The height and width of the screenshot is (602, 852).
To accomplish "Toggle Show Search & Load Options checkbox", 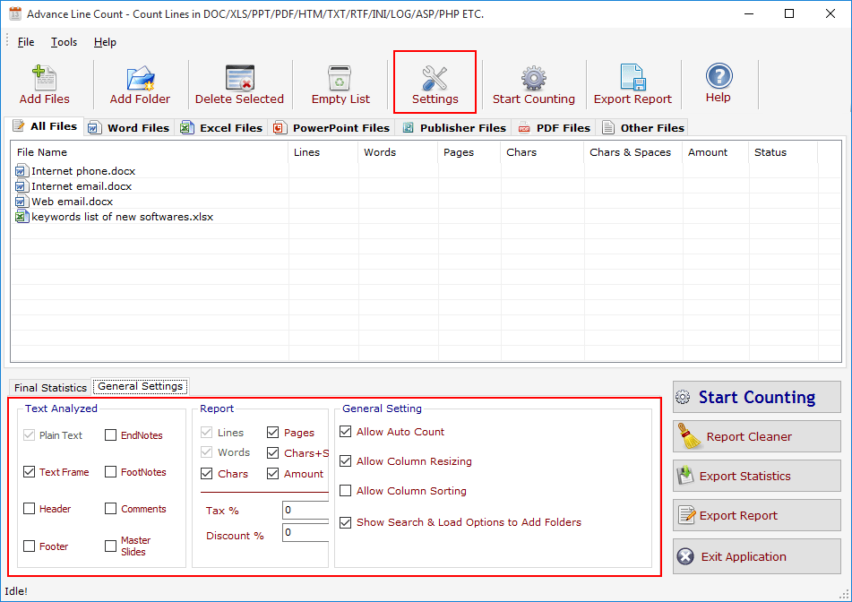I will [x=345, y=522].
